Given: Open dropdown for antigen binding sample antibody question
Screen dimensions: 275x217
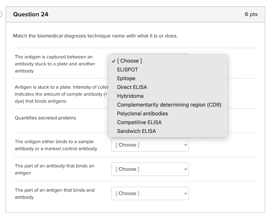Looking at the screenshot, I should pos(150,145).
